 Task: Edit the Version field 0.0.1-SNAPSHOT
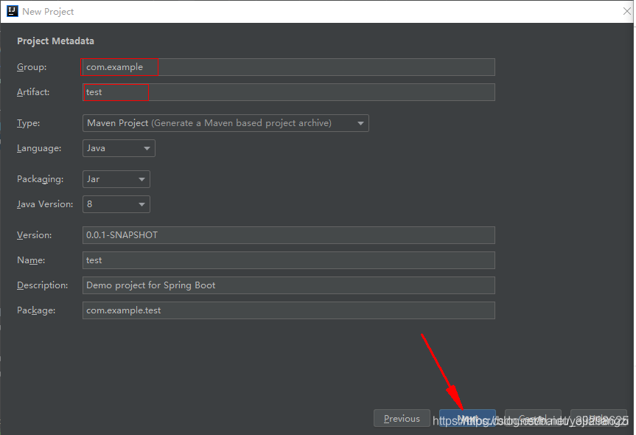(288, 235)
